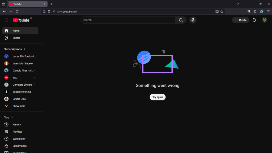Open Liked videos from the sidebar
The height and width of the screenshot is (153, 272).
[x=19, y=146]
